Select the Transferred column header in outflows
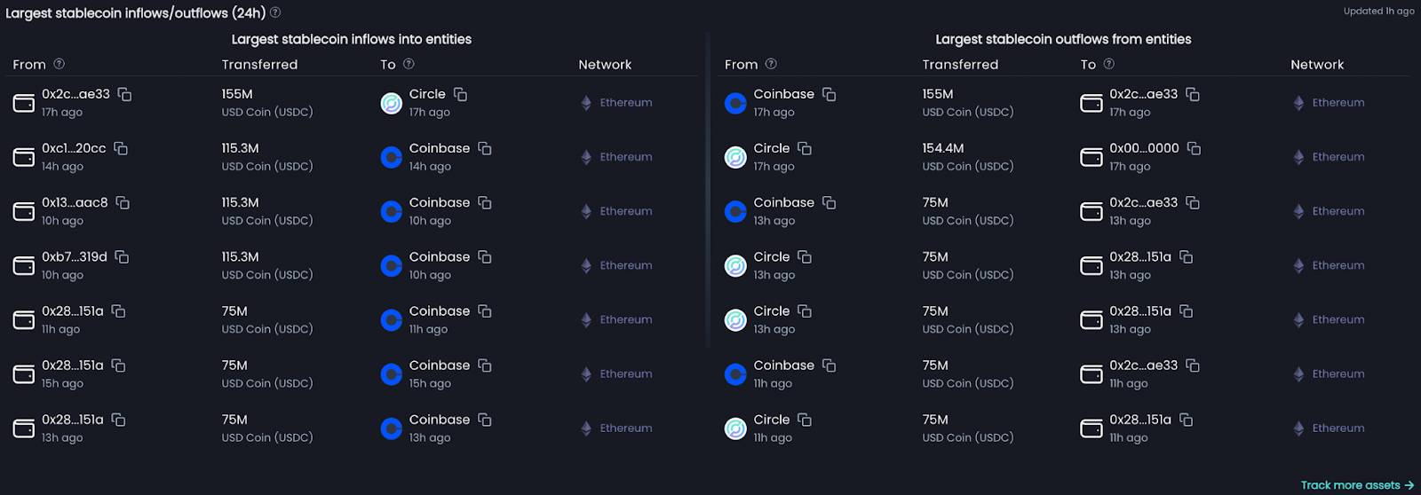Screen dimensions: 1421x495 960,64
